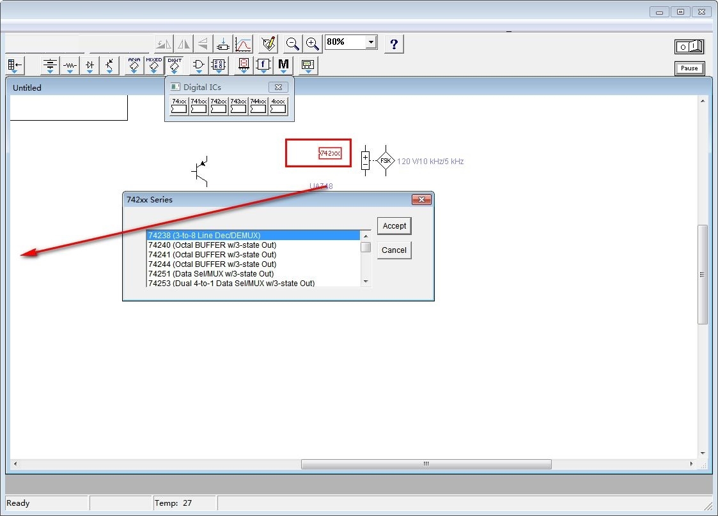The image size is (718, 516).
Task: Pick the 744xx template in Digital ICs
Action: [x=258, y=106]
